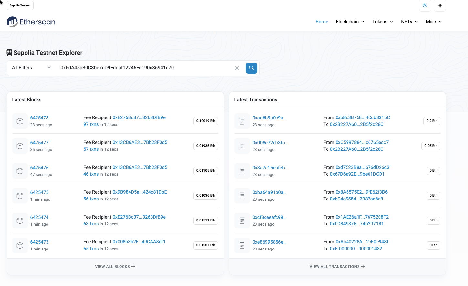View the 46 txns link
The height and width of the screenshot is (286, 468).
tap(91, 174)
